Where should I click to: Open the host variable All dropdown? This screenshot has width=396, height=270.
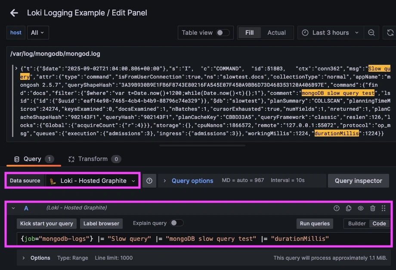click(38, 33)
